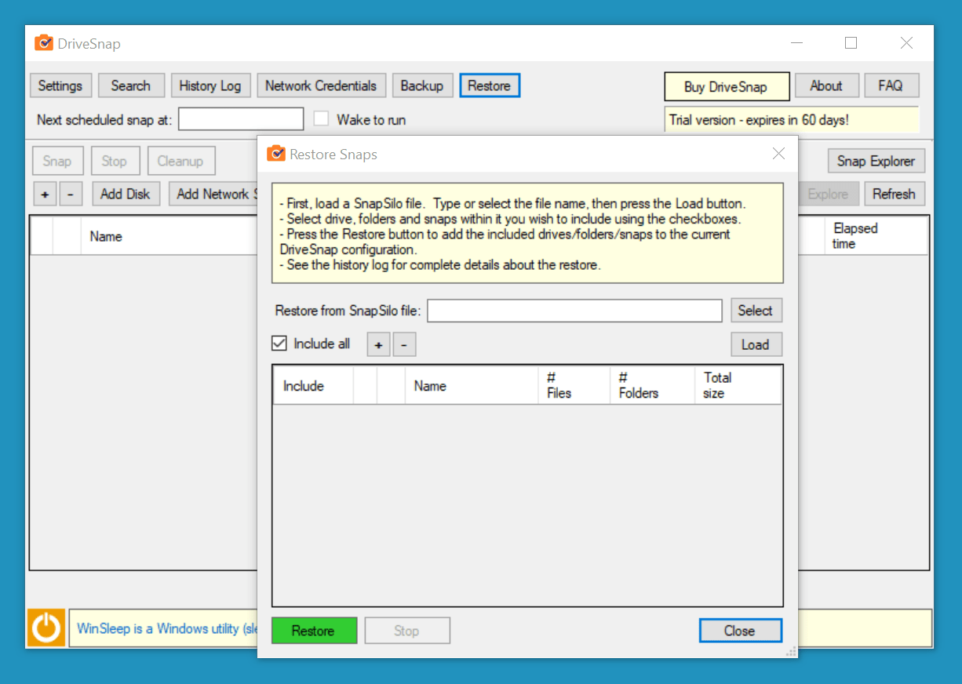Click the Elapsed time column header in the main window
The width and height of the screenshot is (962, 684).
click(x=876, y=235)
